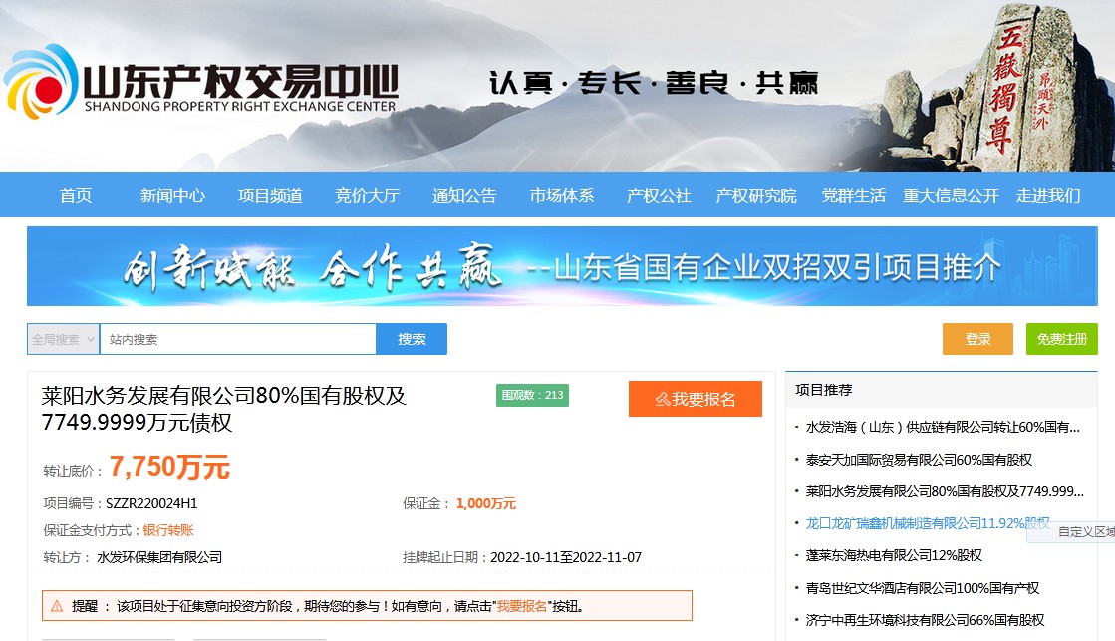Viewport: 1115px width, 641px height.
Task: Open the 水发浩海（山东）供应链有限公司 recommended project
Action: (943, 427)
